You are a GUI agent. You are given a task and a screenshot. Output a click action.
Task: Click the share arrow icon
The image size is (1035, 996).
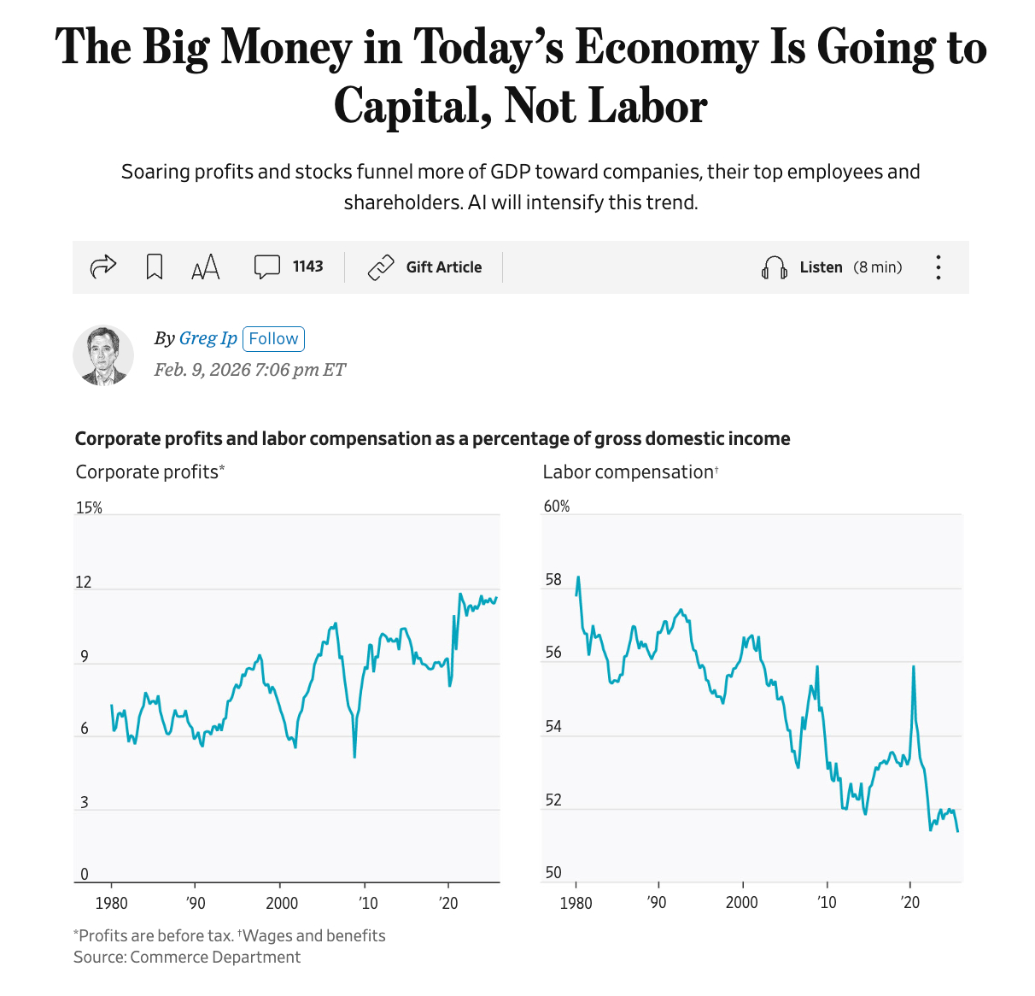point(103,267)
